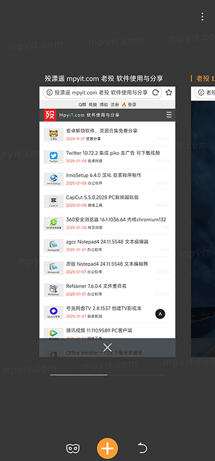Open ReNamer 7.6.0.4 文件重命名 article

coord(96,286)
